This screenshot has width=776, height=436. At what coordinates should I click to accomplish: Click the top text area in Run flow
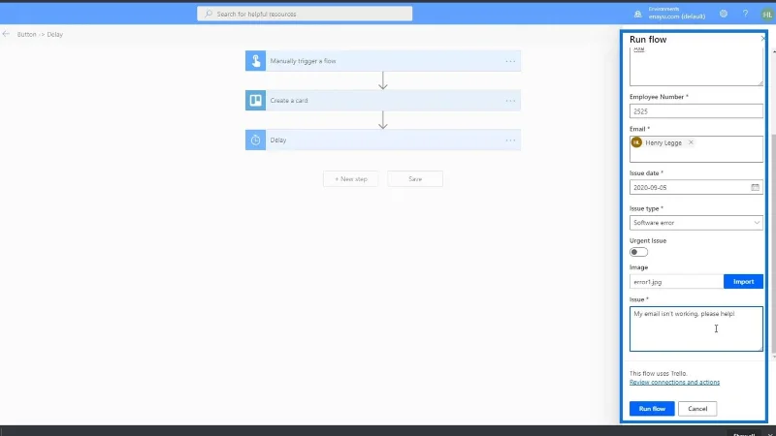(x=696, y=66)
